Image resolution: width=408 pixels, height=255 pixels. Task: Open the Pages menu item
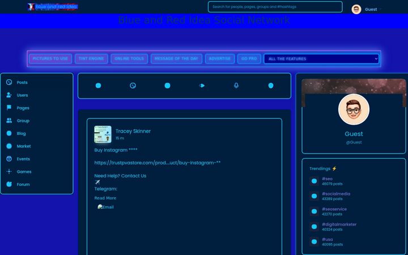[x=23, y=108]
